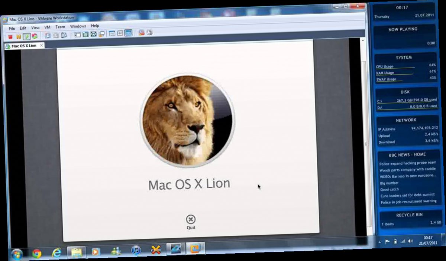Suspend the VM with pause icon
Image resolution: width=446 pixels, height=261 pixels.
pos(19,36)
